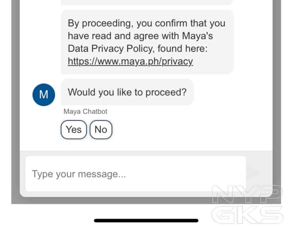Tap the iOS home indicator bar
This screenshot has width=292, height=228.
146,221
